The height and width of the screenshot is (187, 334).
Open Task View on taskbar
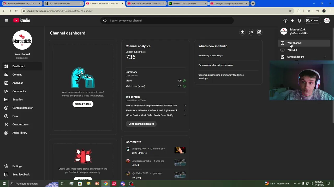63,184
